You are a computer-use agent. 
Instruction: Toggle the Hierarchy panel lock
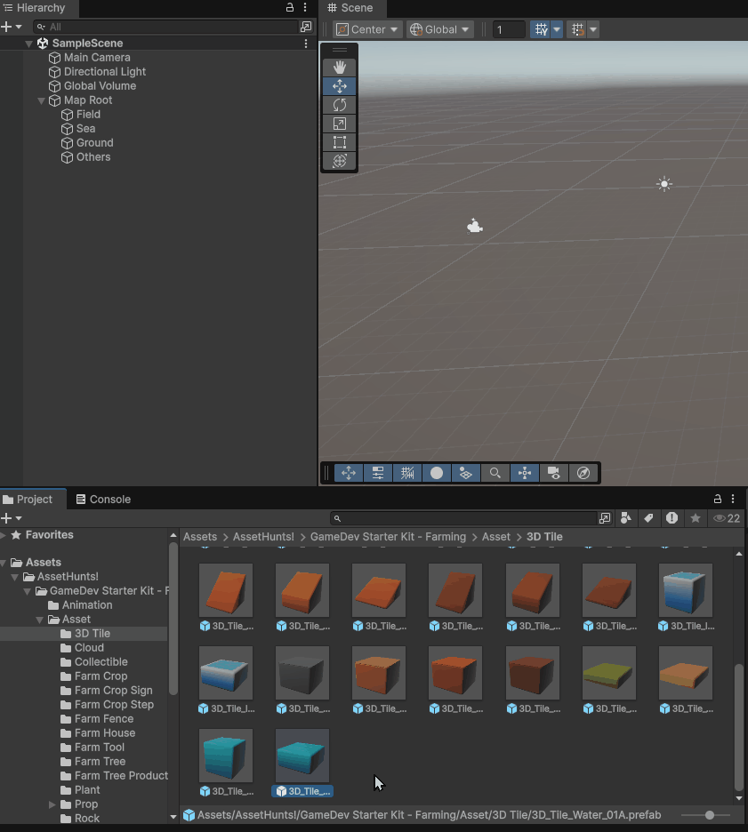coord(290,8)
